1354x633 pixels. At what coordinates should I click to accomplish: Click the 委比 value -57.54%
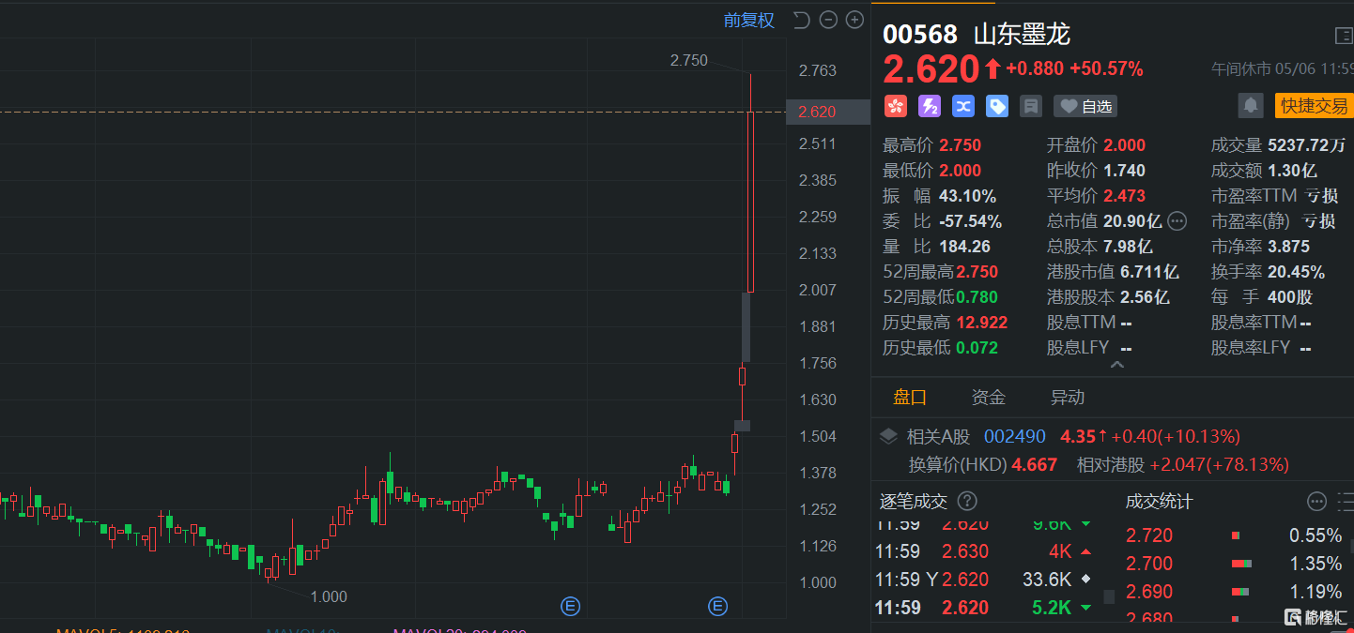click(970, 221)
